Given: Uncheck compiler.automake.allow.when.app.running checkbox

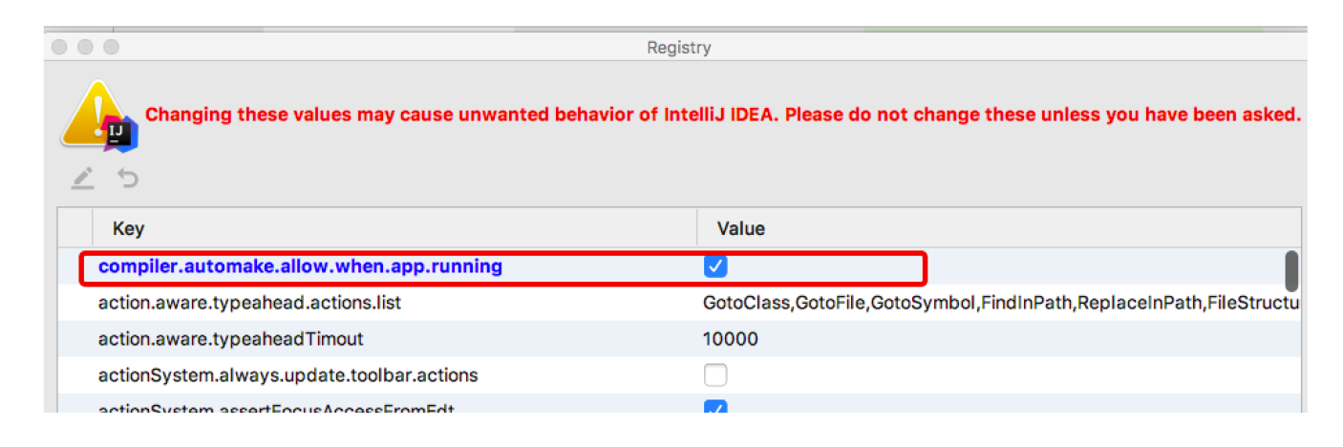Looking at the screenshot, I should [715, 266].
